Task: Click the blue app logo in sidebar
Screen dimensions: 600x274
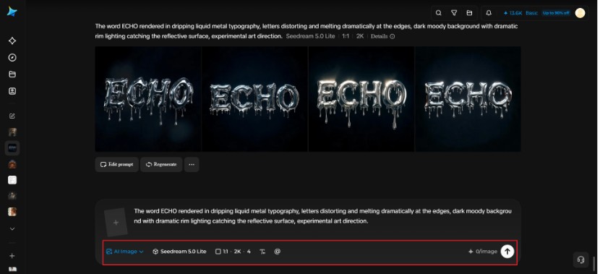Action: (12, 12)
